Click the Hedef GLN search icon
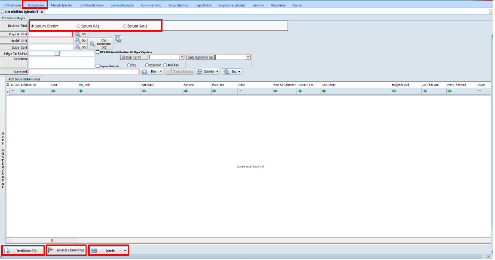 click(78, 40)
